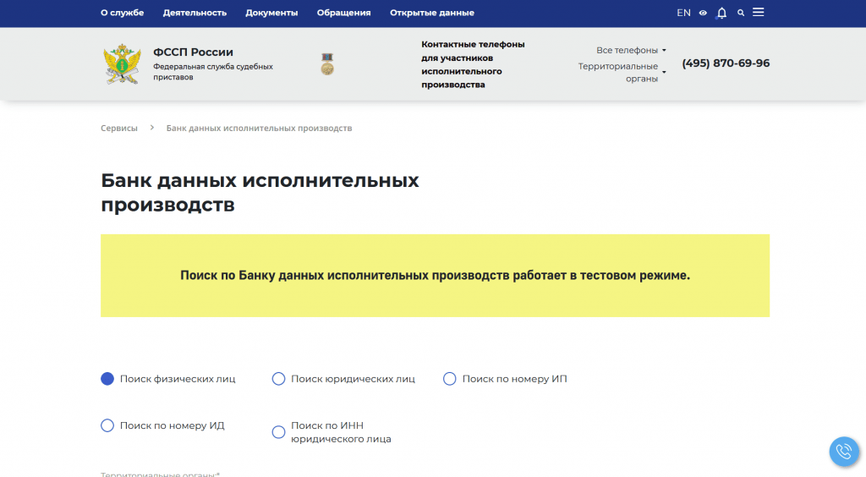This screenshot has height=477, width=866.
Task: Expand the "Все телефоны" dropdown
Action: pyautogui.click(x=631, y=51)
